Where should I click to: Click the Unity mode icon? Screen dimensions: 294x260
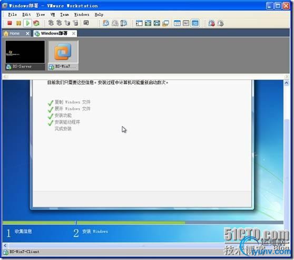pos(165,23)
